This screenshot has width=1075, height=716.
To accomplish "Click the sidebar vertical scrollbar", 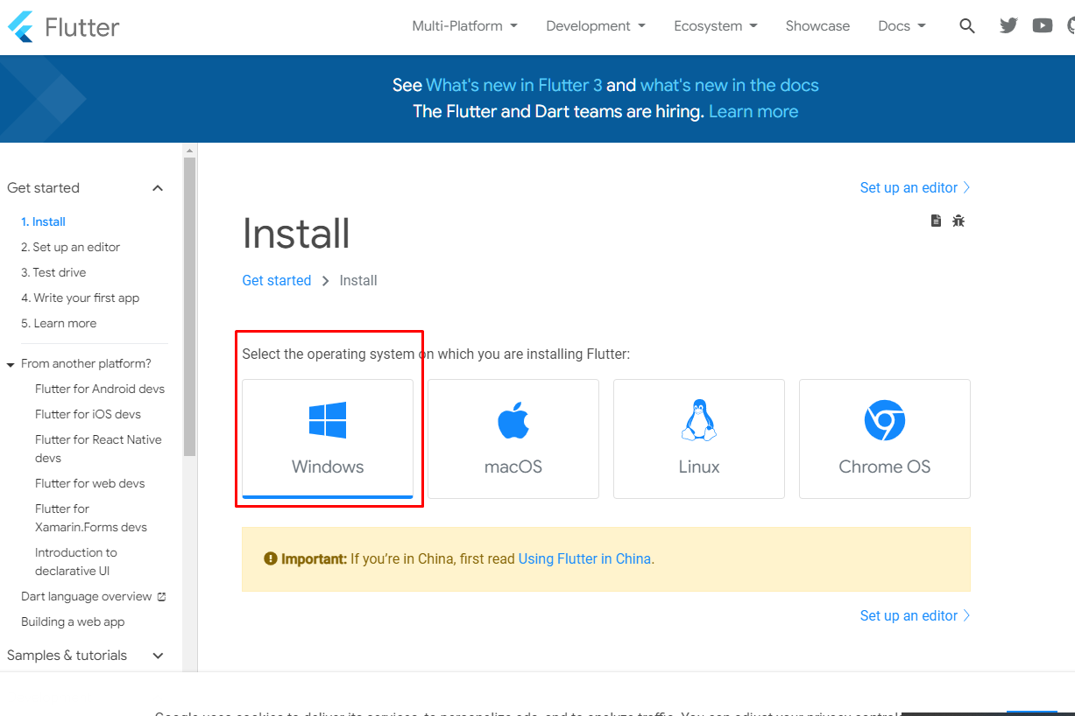I will coord(189,306).
